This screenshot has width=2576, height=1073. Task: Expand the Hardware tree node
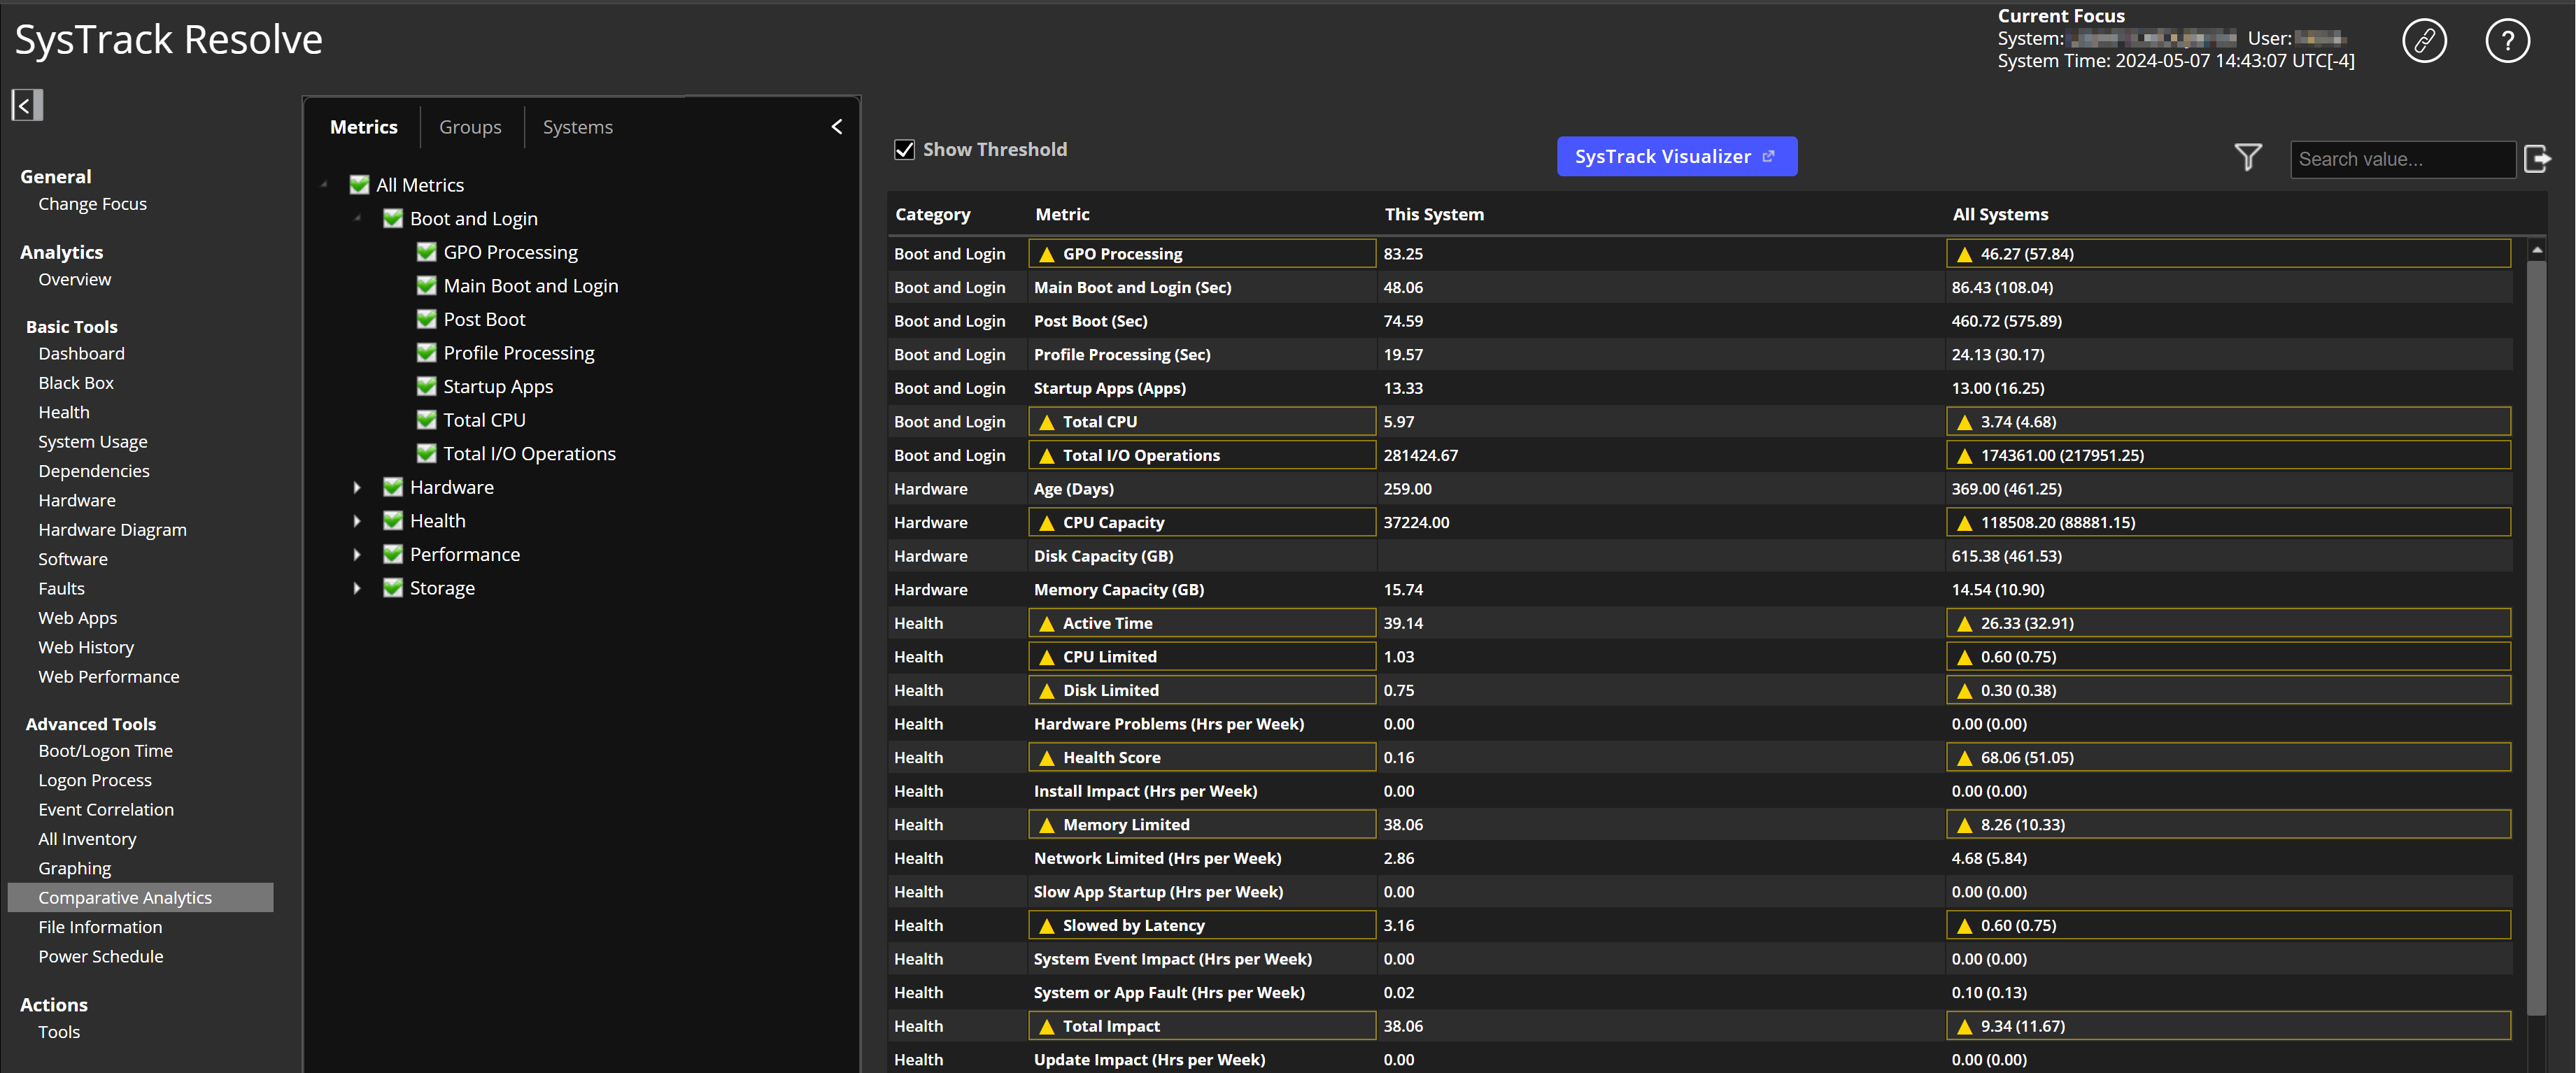tap(357, 487)
